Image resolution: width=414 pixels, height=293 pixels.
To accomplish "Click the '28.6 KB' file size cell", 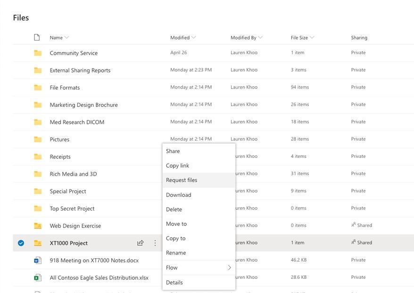I will [x=298, y=277].
